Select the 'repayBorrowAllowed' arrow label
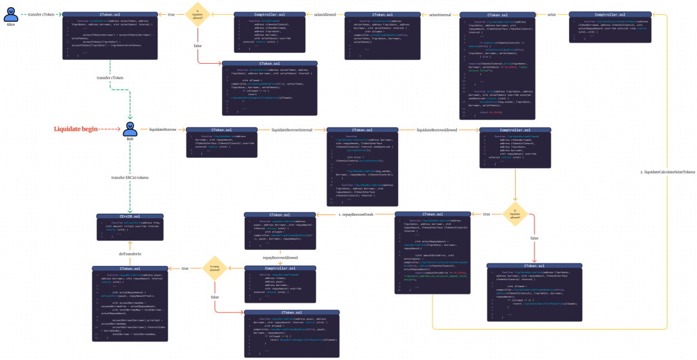This screenshot has height=360, width=697. 280,257
